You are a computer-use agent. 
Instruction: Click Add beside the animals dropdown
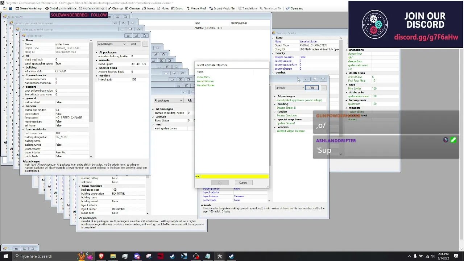312,88
